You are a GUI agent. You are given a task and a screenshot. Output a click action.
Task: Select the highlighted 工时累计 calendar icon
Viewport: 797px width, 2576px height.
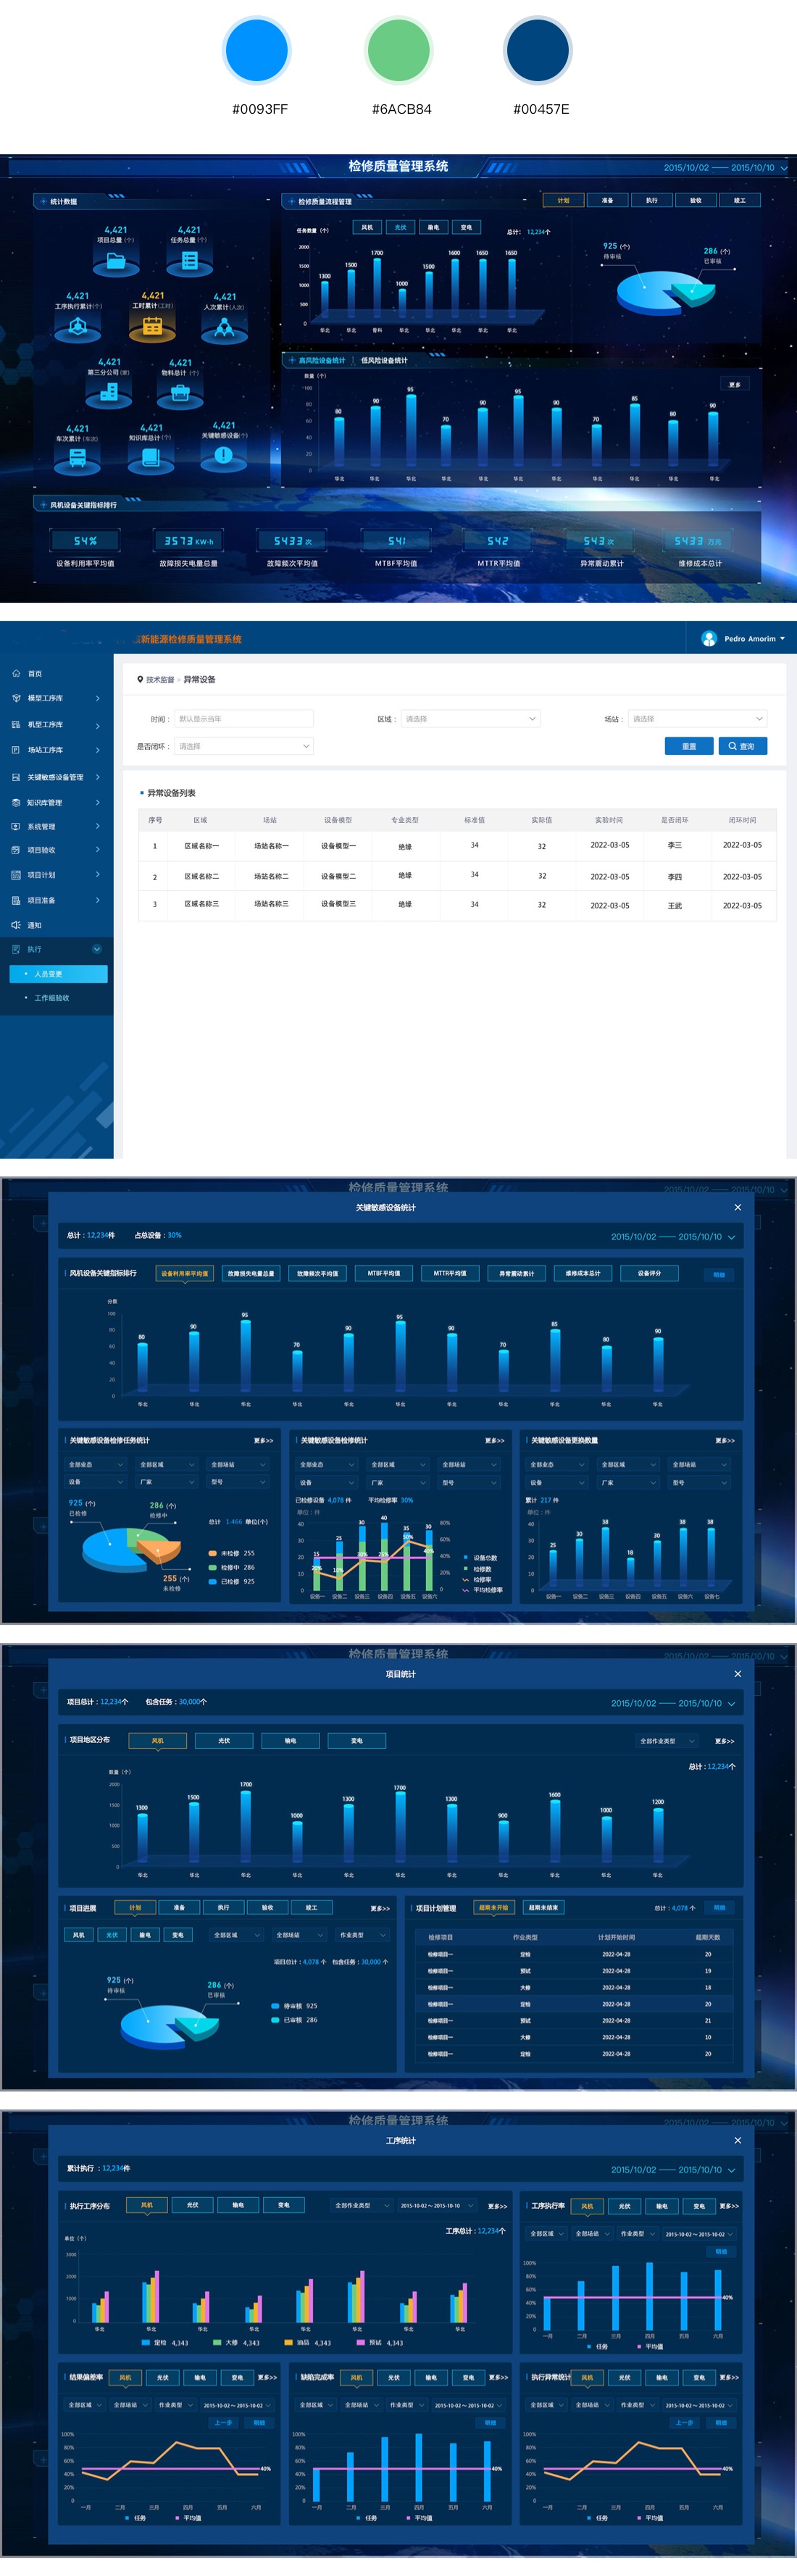152,326
